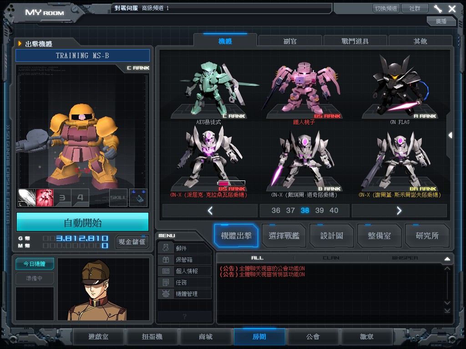Select the pink 鐵人桃子 mech thumbnail
466x349 pixels.
pos(304,91)
